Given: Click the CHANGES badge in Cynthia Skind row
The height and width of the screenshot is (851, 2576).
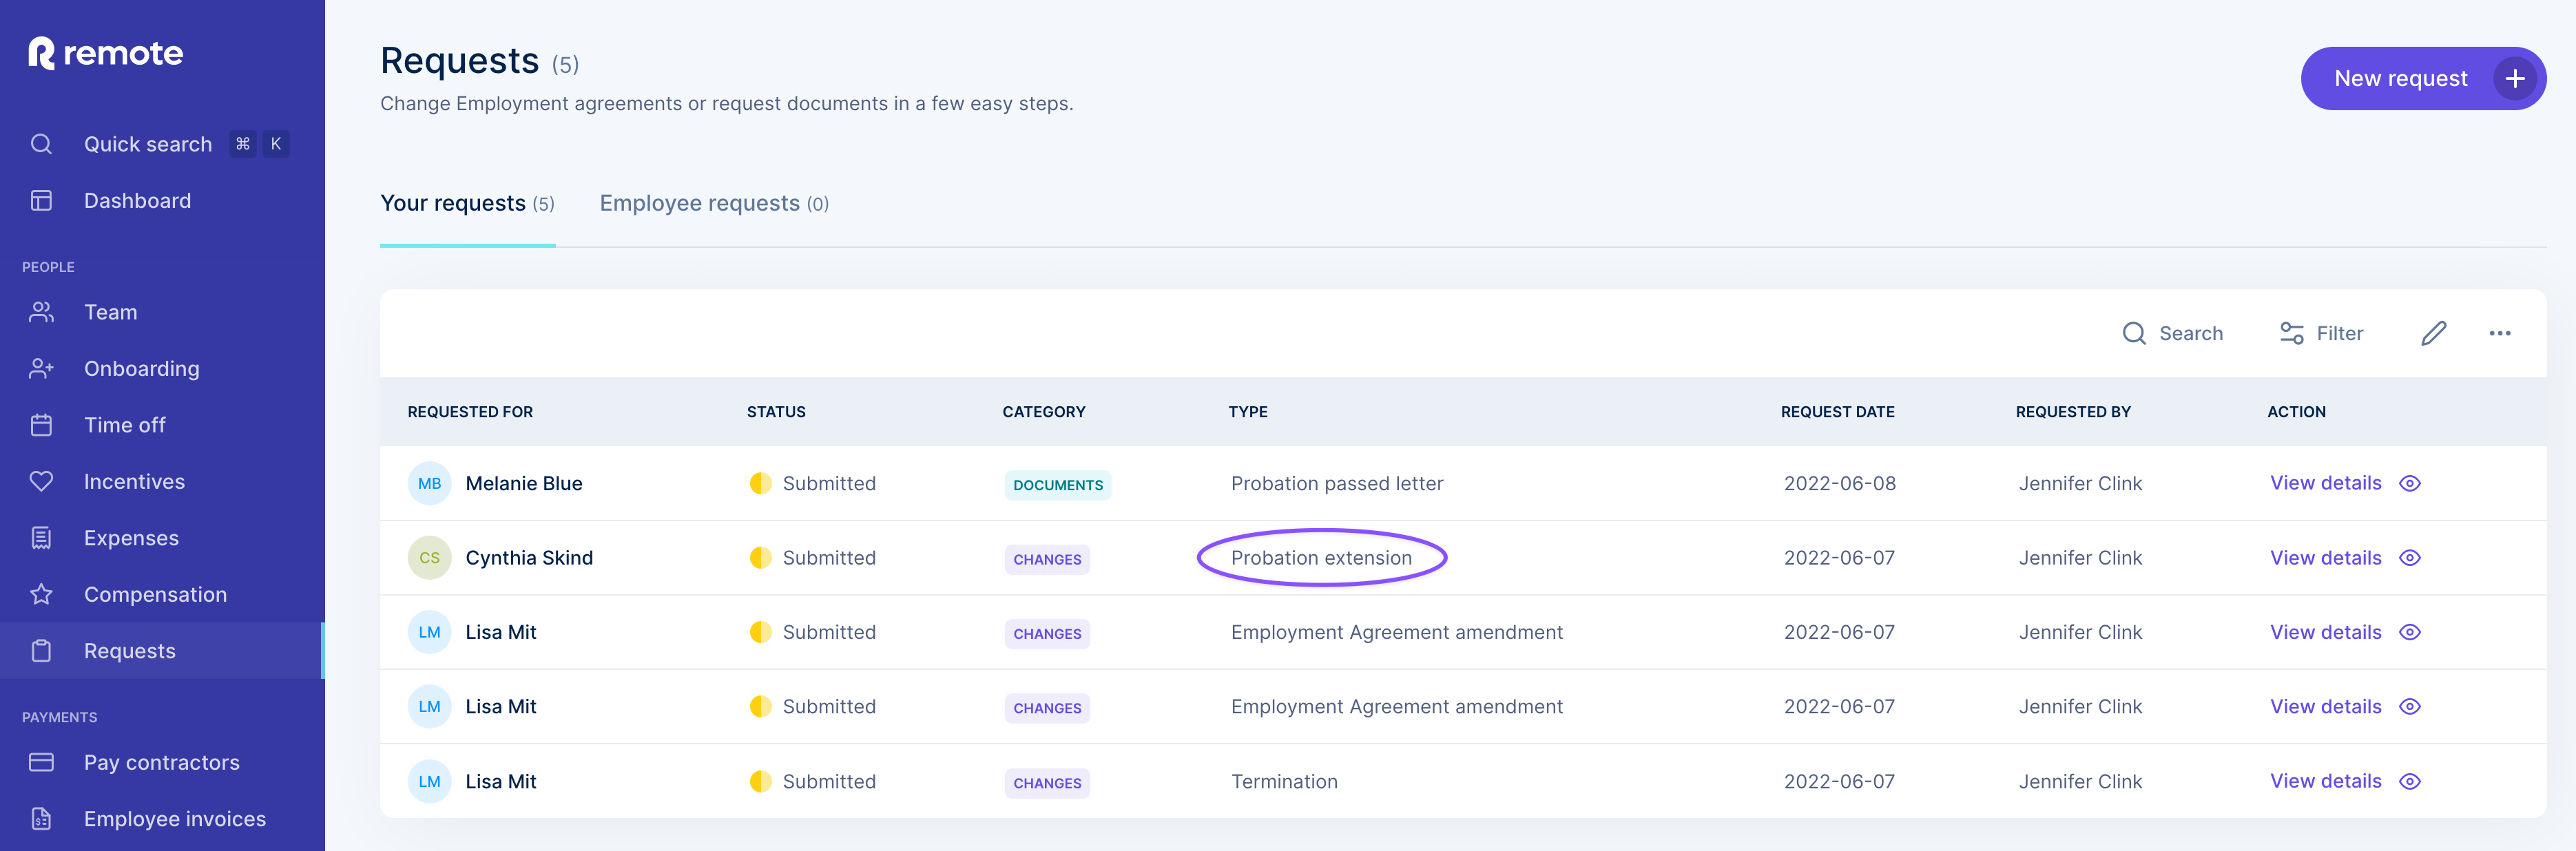Looking at the screenshot, I should [1046, 560].
